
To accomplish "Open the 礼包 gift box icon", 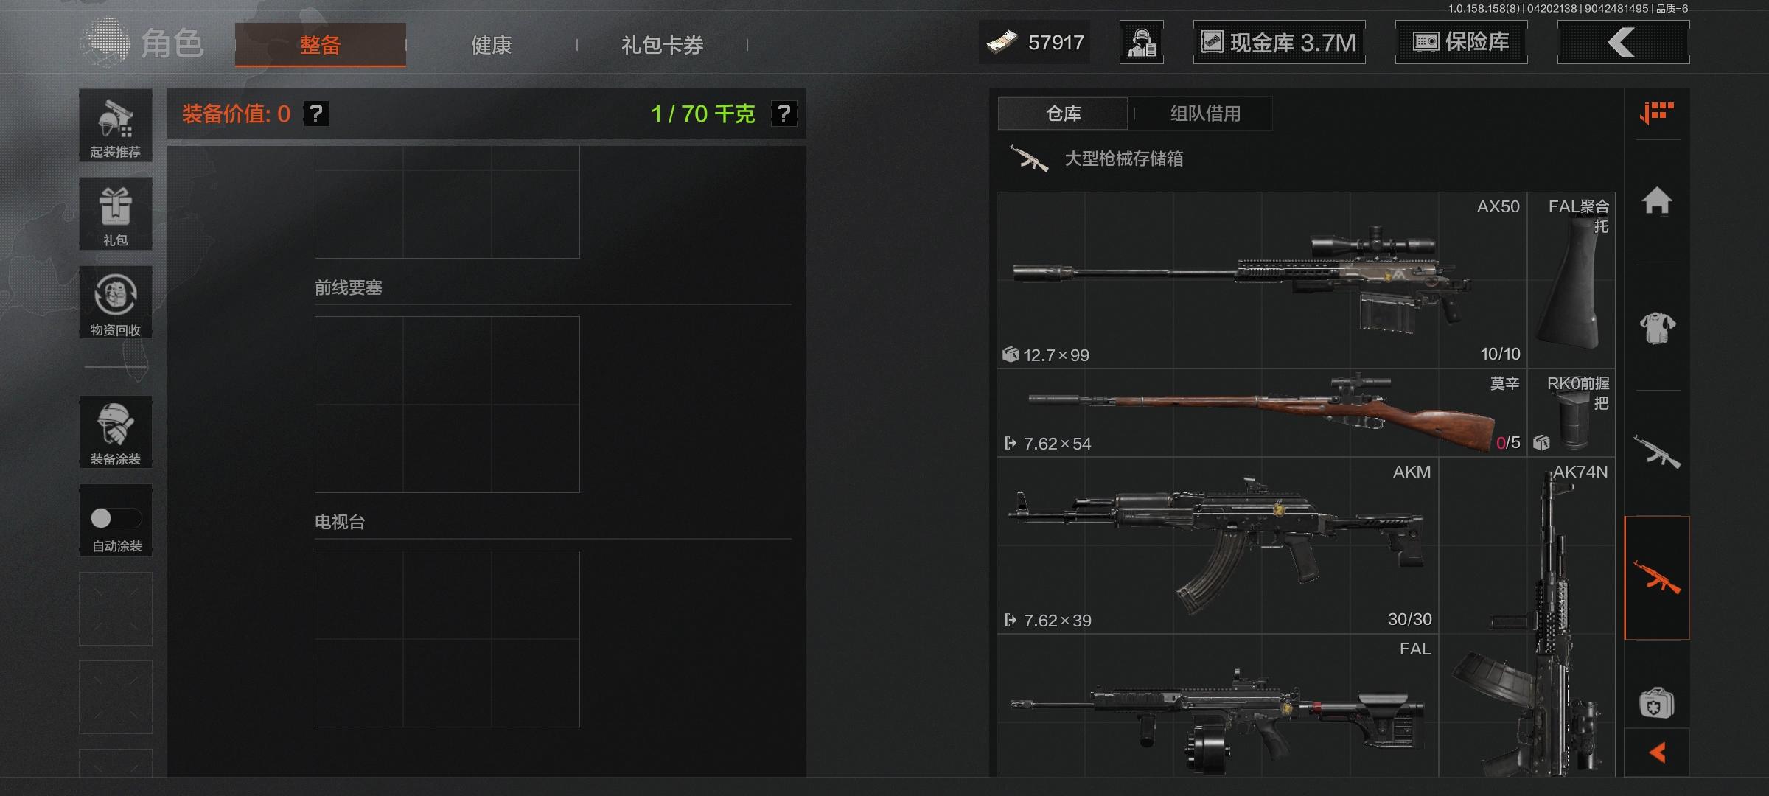I will click(x=116, y=214).
